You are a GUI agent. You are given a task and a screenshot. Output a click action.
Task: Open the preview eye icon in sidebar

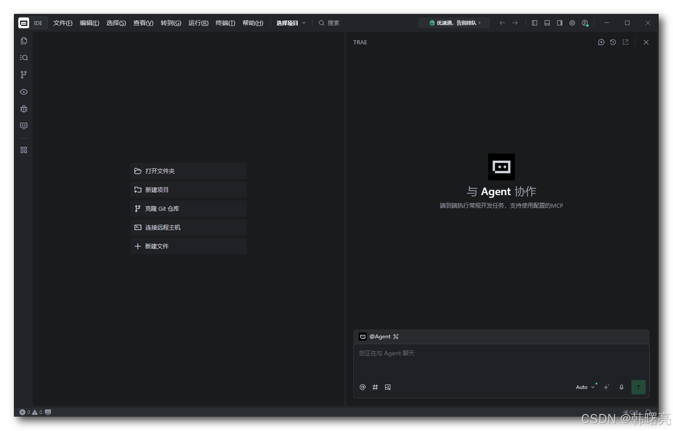[24, 92]
